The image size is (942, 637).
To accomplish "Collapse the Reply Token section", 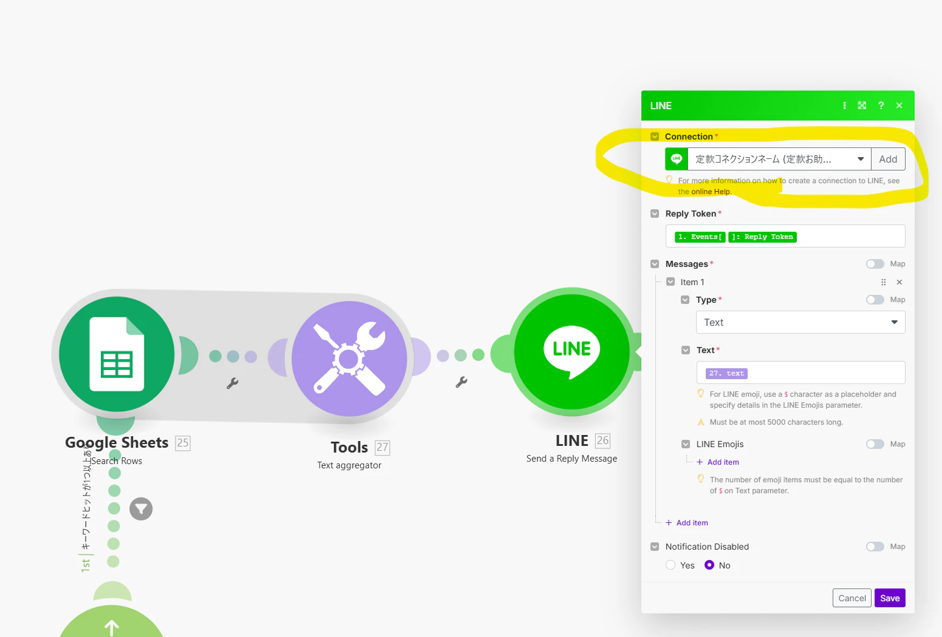I will pos(655,214).
